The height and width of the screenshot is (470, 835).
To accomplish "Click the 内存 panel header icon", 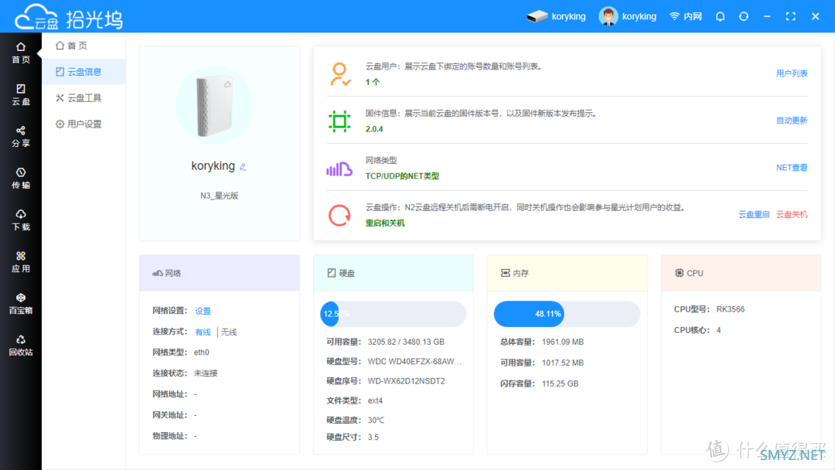I will pos(506,273).
